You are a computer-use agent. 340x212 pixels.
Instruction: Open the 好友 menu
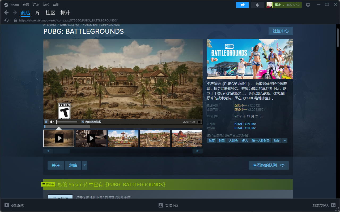[x=36, y=5]
